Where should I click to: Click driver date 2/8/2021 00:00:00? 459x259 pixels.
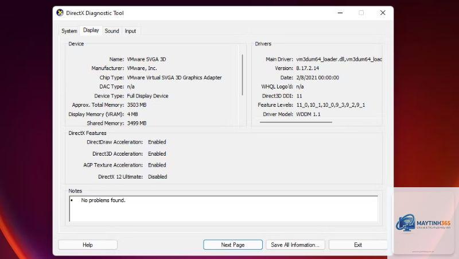click(318, 78)
